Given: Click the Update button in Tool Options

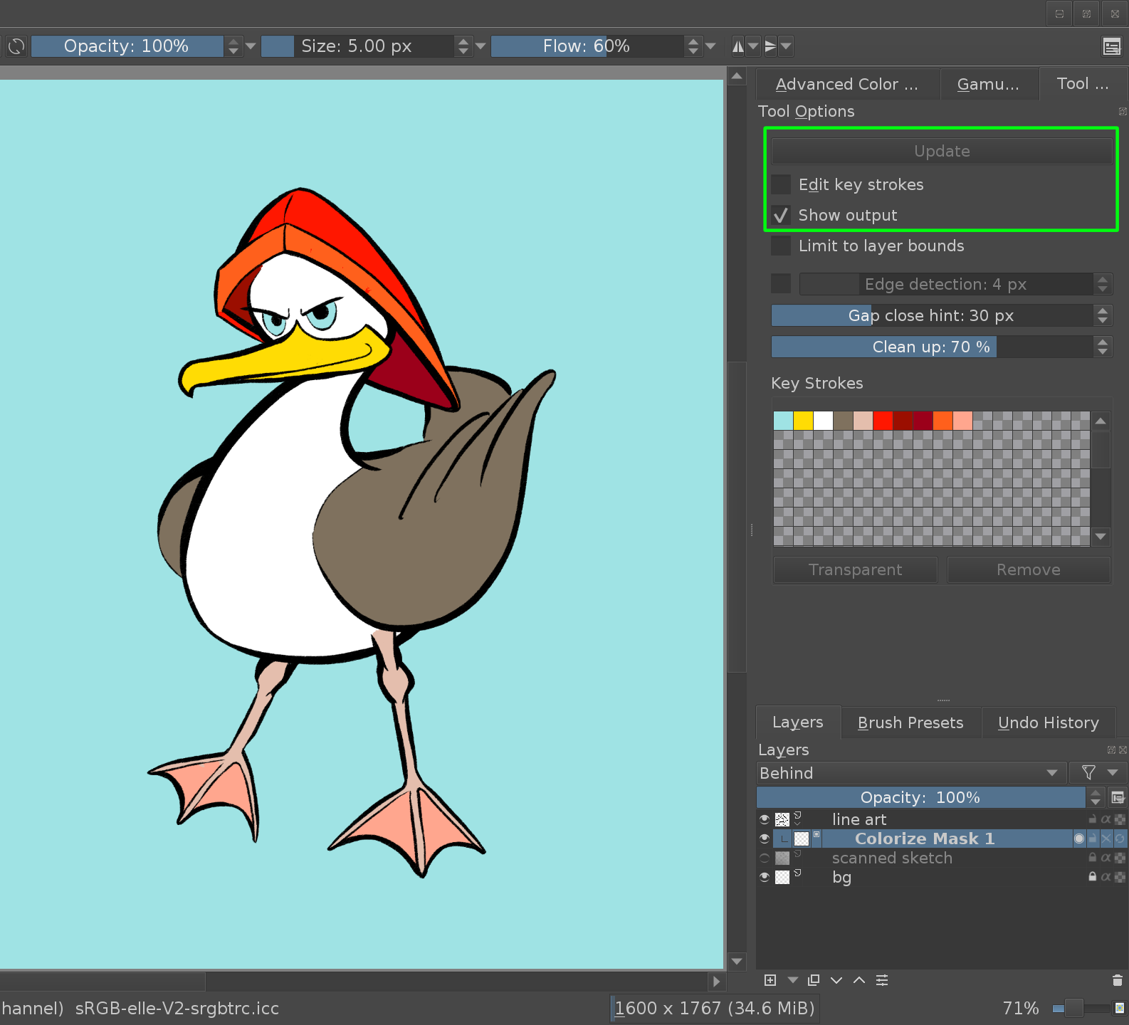Looking at the screenshot, I should pos(941,151).
